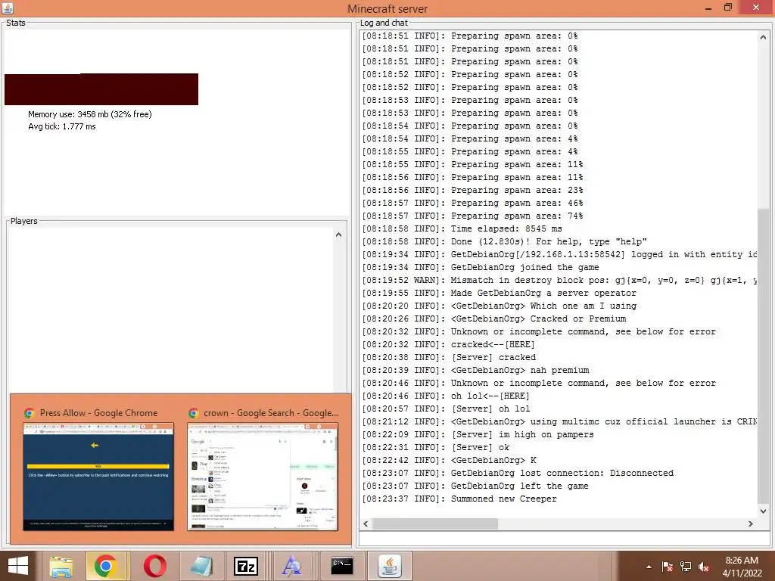Click the cracked<--[HERE] error line
The image size is (775, 581).
[448, 344]
